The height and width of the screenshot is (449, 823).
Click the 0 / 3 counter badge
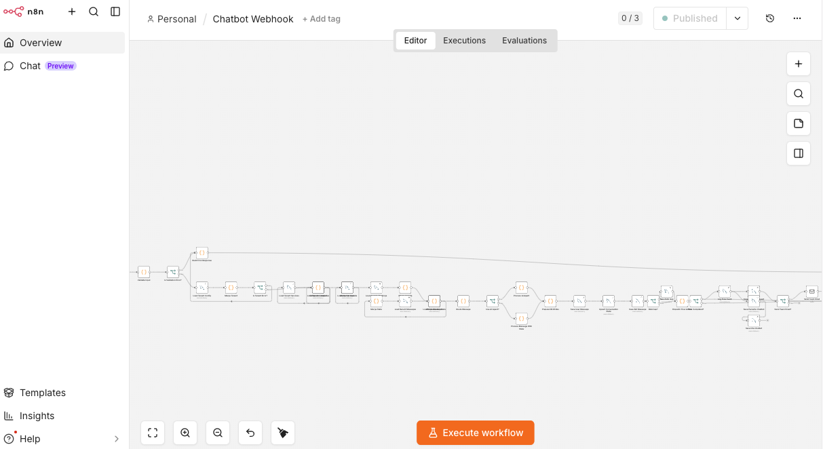(x=630, y=18)
